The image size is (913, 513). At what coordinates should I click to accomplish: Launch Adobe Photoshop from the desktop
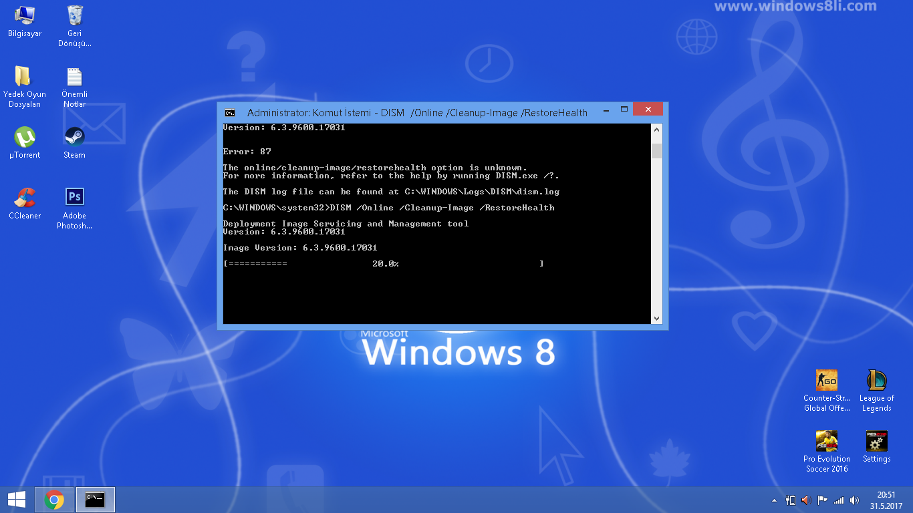(x=75, y=208)
